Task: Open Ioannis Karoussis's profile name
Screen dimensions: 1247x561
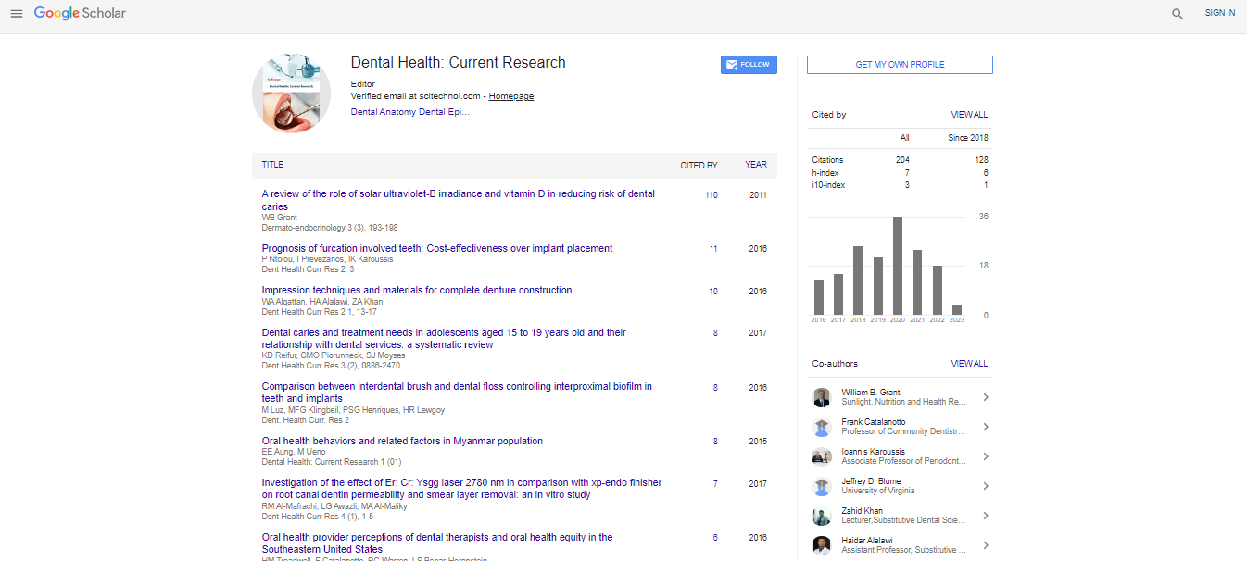Action: point(874,452)
